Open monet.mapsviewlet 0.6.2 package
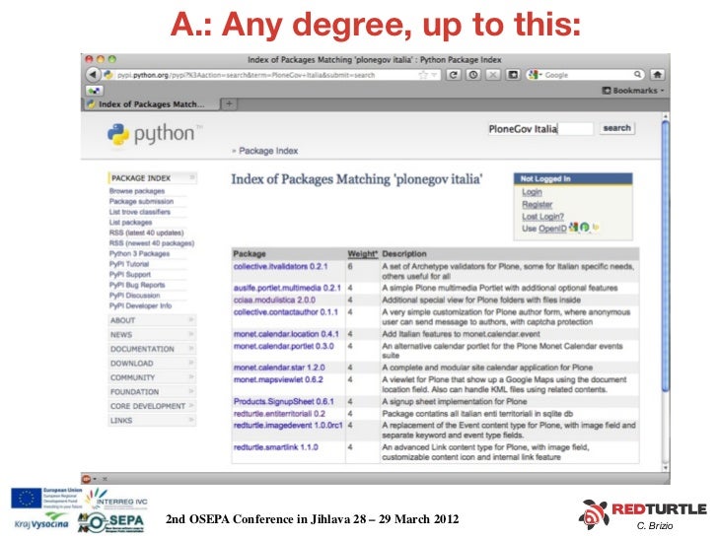 (x=278, y=379)
